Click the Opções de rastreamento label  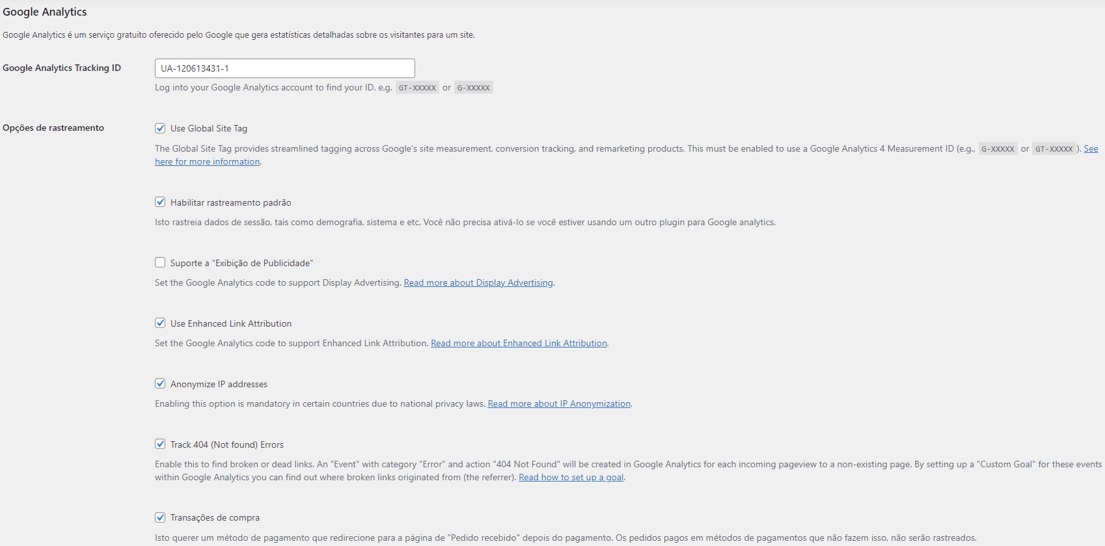(53, 128)
